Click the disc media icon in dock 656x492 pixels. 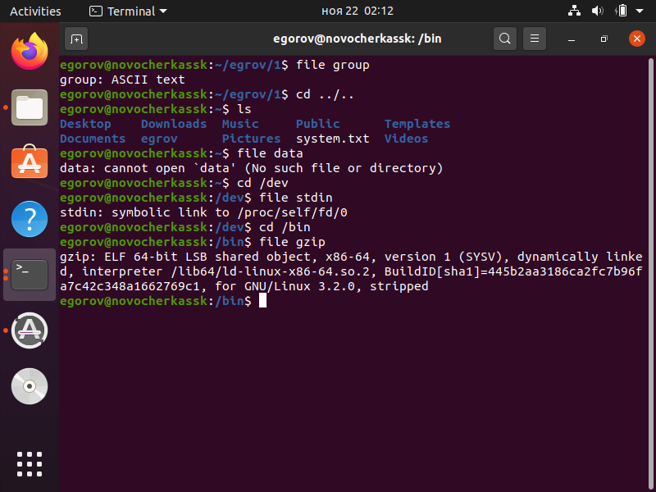30,386
